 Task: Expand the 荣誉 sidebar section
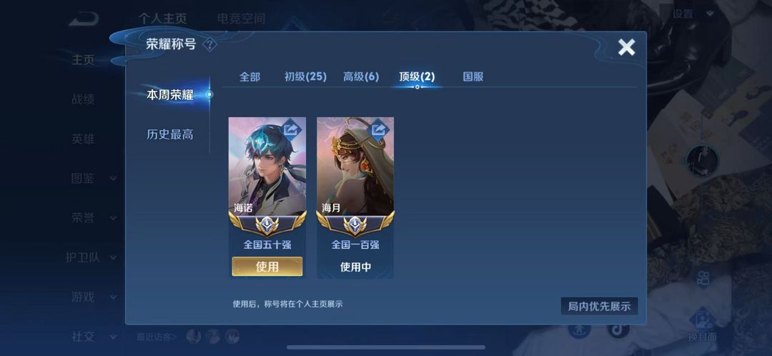pyautogui.click(x=94, y=217)
